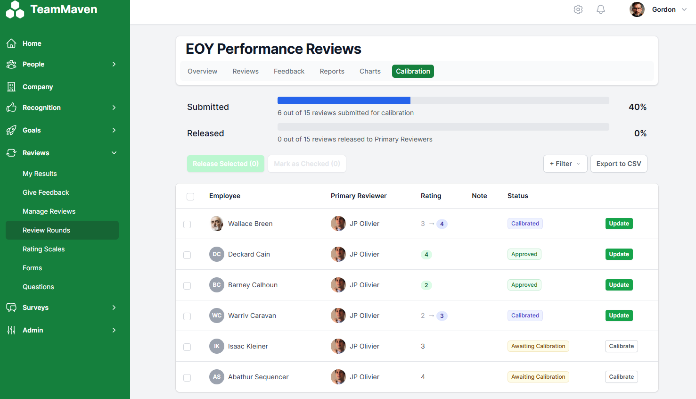This screenshot has height=399, width=696.
Task: Check the Deckard Cain row checkbox
Action: click(187, 255)
